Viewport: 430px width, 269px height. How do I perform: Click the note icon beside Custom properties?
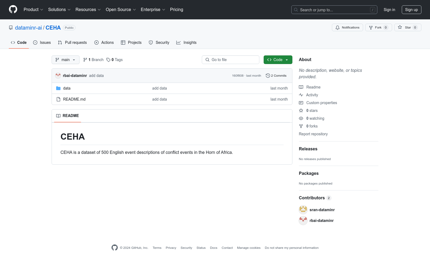301,103
